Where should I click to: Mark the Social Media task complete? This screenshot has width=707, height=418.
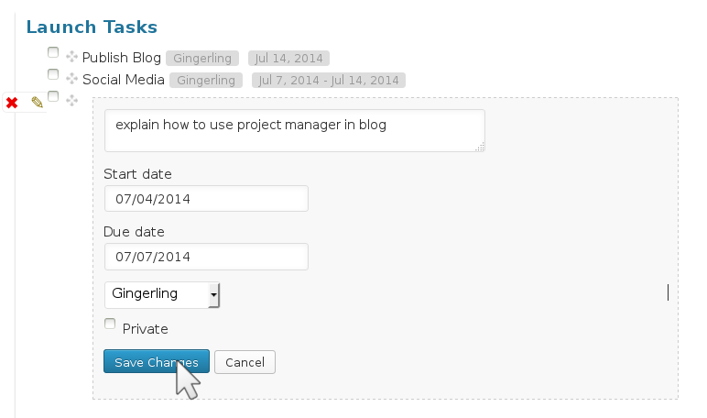53,75
